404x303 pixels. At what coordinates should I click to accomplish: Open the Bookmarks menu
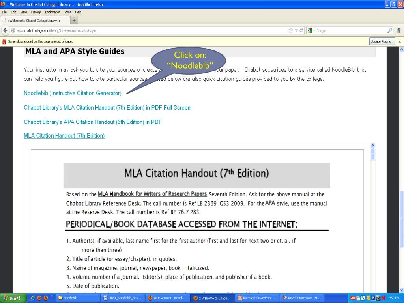[52, 12]
